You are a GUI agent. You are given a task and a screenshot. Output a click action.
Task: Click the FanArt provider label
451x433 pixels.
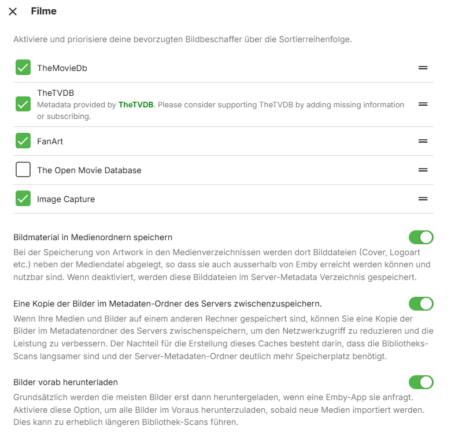[50, 141]
